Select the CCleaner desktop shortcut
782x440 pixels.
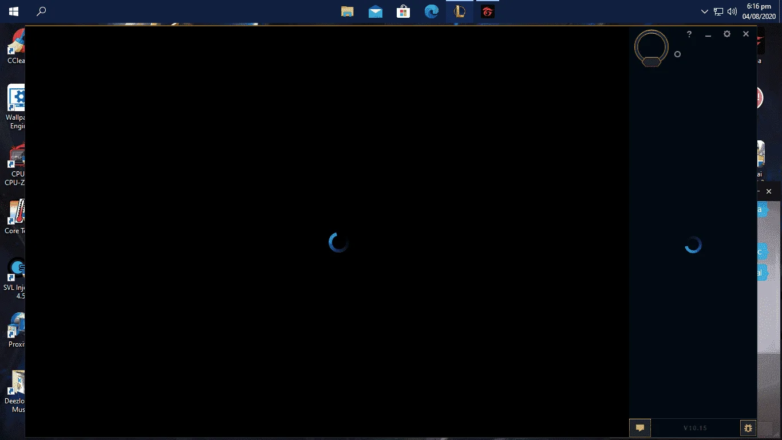pyautogui.click(x=16, y=47)
